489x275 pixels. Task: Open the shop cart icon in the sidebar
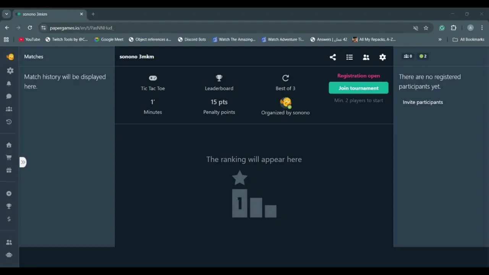9,158
